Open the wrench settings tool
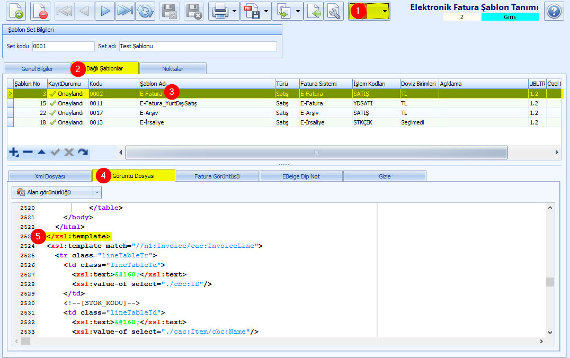Screen dimensions: 570x358 coord(334,11)
